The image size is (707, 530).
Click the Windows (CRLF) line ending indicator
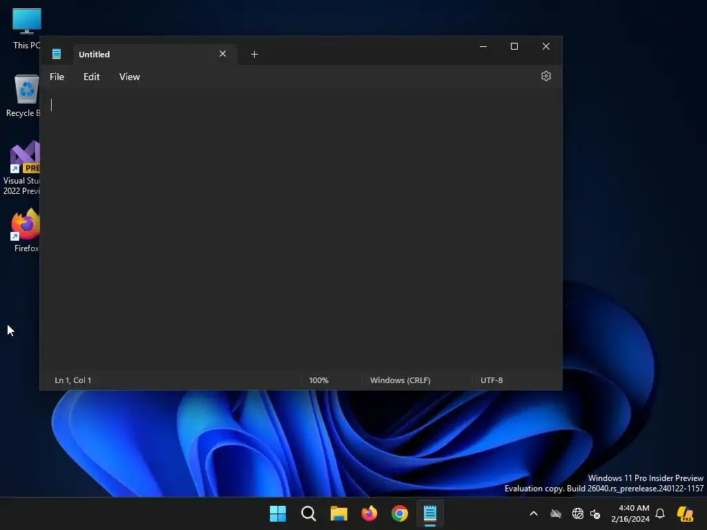(x=400, y=380)
